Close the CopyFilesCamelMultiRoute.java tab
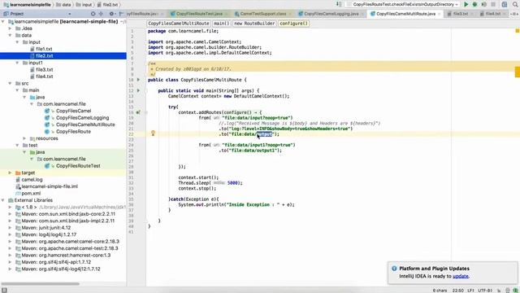 (440, 14)
